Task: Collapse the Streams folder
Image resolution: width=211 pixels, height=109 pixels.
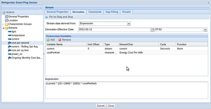Action: click(3, 28)
